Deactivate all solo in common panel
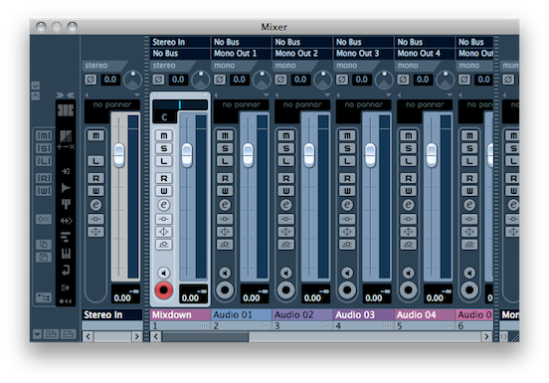549x383 pixels. click(44, 148)
